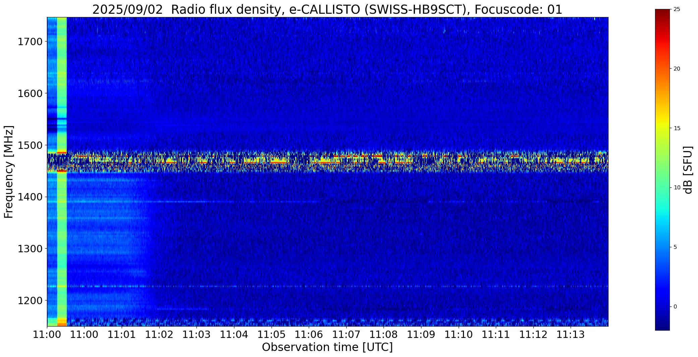Click the "dB [SFU]" colorbar label
Viewport: 698px width, 357px height.
click(x=688, y=170)
